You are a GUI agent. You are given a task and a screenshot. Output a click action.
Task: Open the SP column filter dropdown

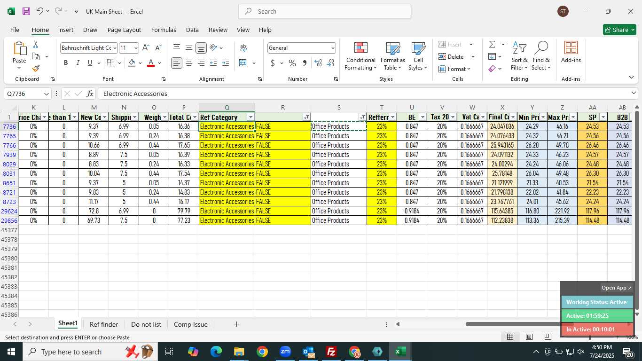point(603,117)
